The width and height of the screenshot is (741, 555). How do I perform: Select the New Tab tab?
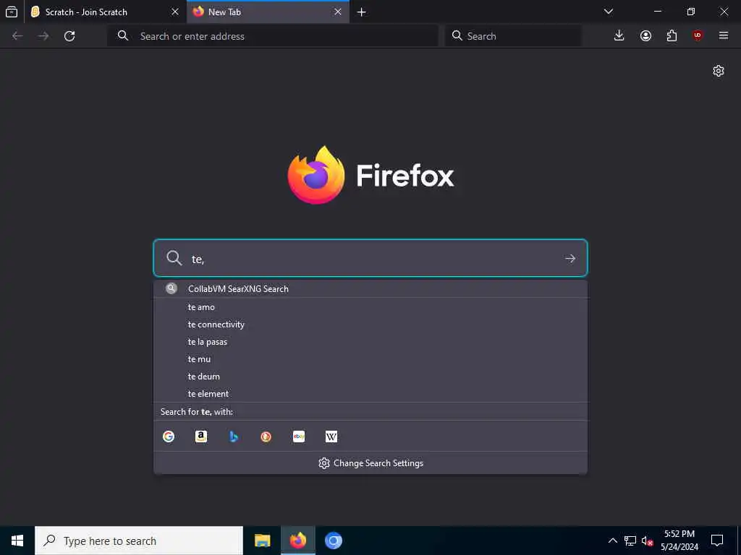click(268, 12)
